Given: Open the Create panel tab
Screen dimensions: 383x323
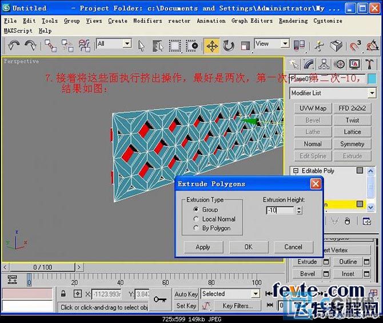Looking at the screenshot, I should [x=294, y=64].
